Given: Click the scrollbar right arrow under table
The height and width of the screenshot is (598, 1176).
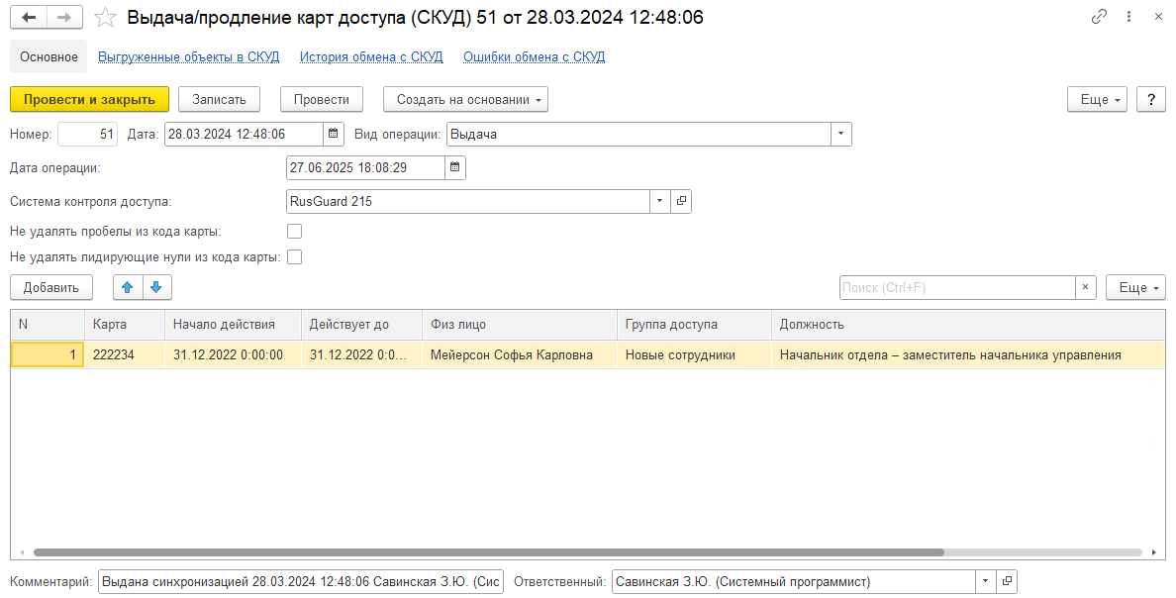Looking at the screenshot, I should coord(1153,552).
